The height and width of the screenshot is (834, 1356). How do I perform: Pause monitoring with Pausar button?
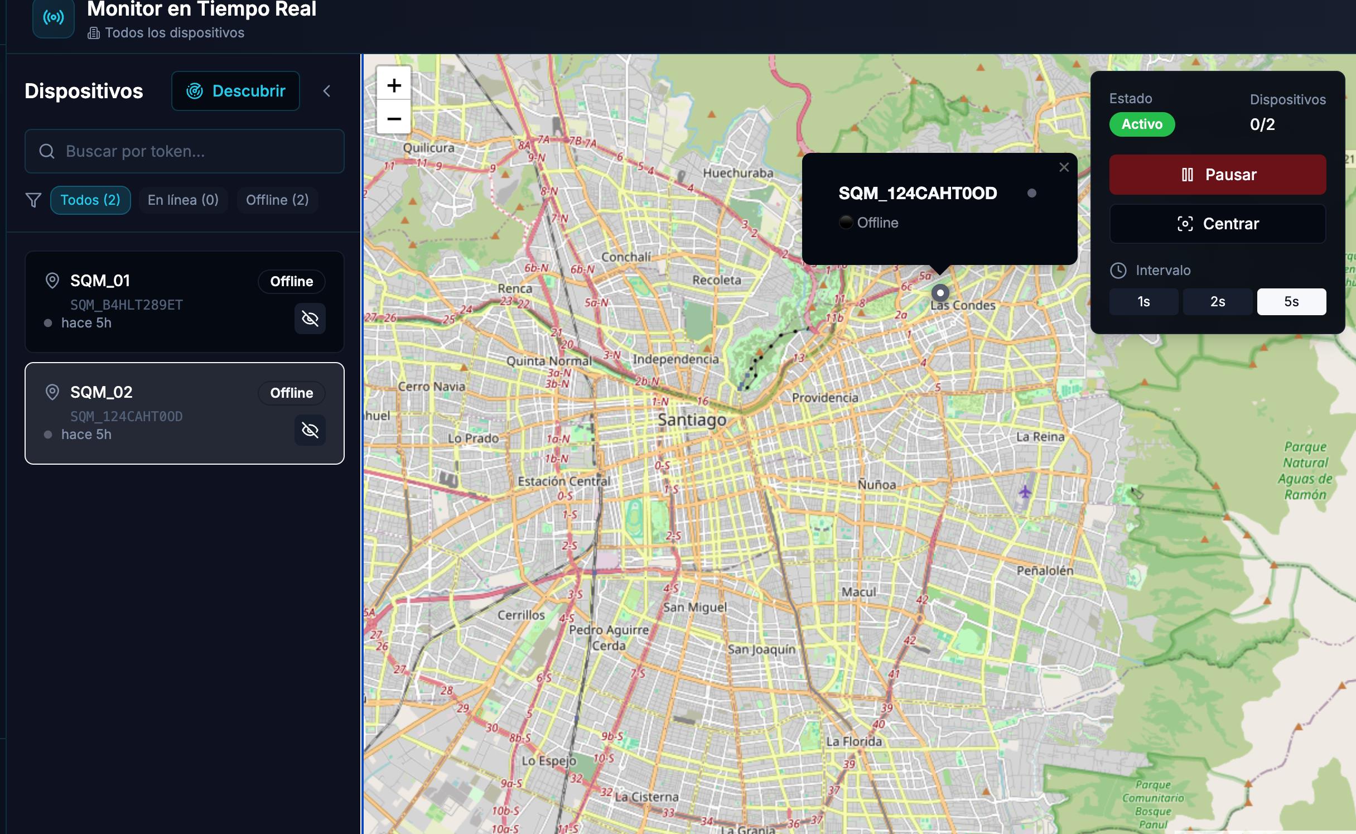[1217, 175]
